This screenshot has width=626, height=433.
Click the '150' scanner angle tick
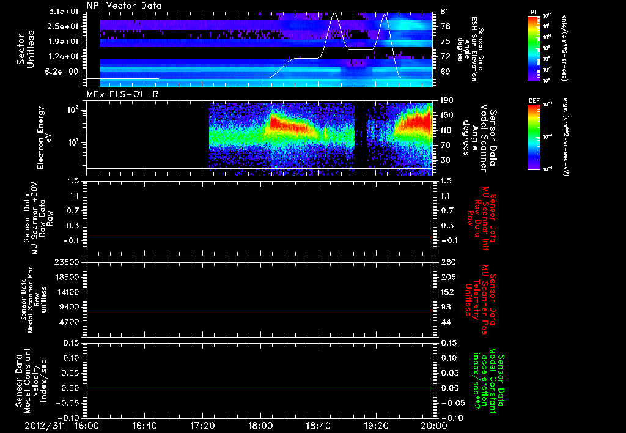[447, 115]
